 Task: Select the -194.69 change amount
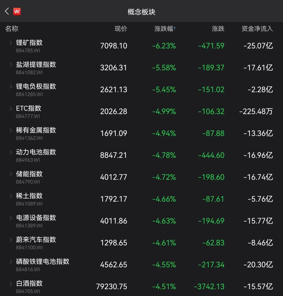tap(211, 221)
